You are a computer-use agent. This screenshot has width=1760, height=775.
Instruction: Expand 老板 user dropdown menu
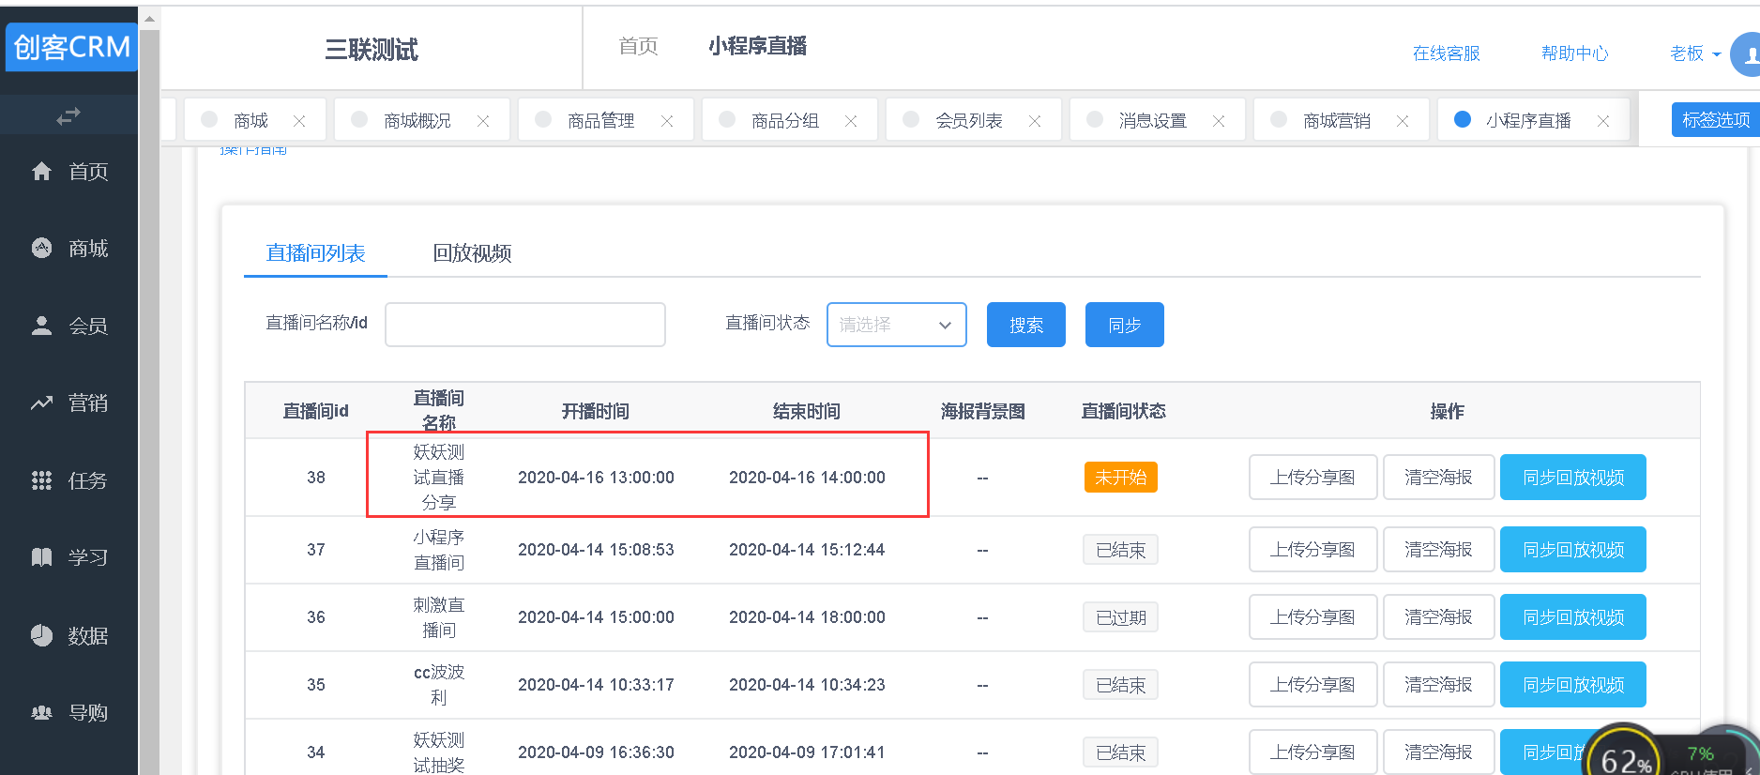(1694, 53)
